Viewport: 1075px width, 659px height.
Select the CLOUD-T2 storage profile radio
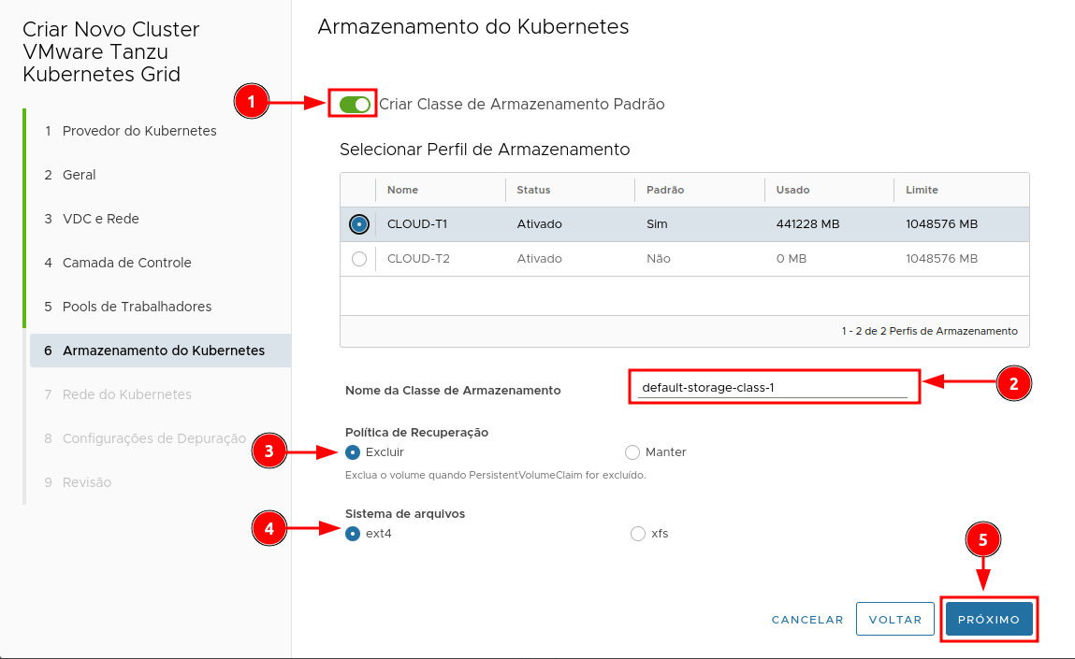click(x=358, y=259)
